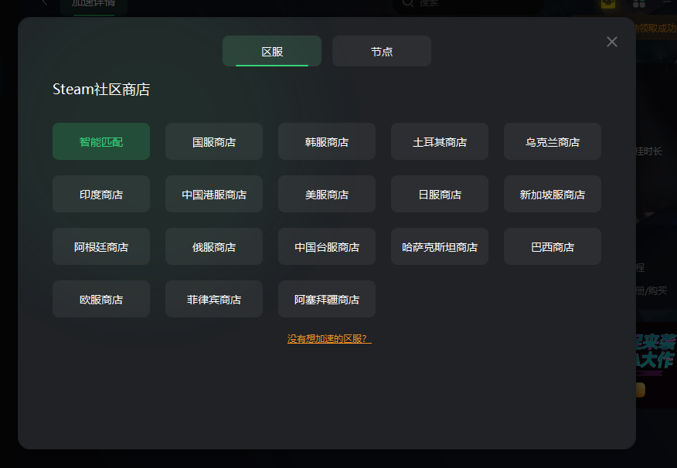This screenshot has height=468, width=677.
Task: Close the region selection dialog
Action: click(612, 42)
